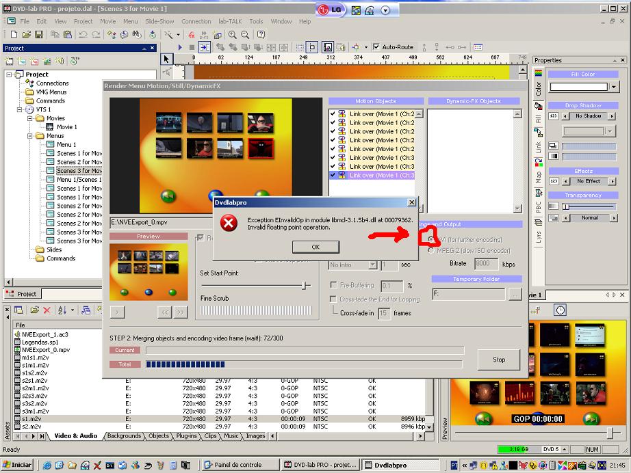Image resolution: width=631 pixels, height=473 pixels.
Task: Click the Connections icon in Project tree
Action: 29,83
